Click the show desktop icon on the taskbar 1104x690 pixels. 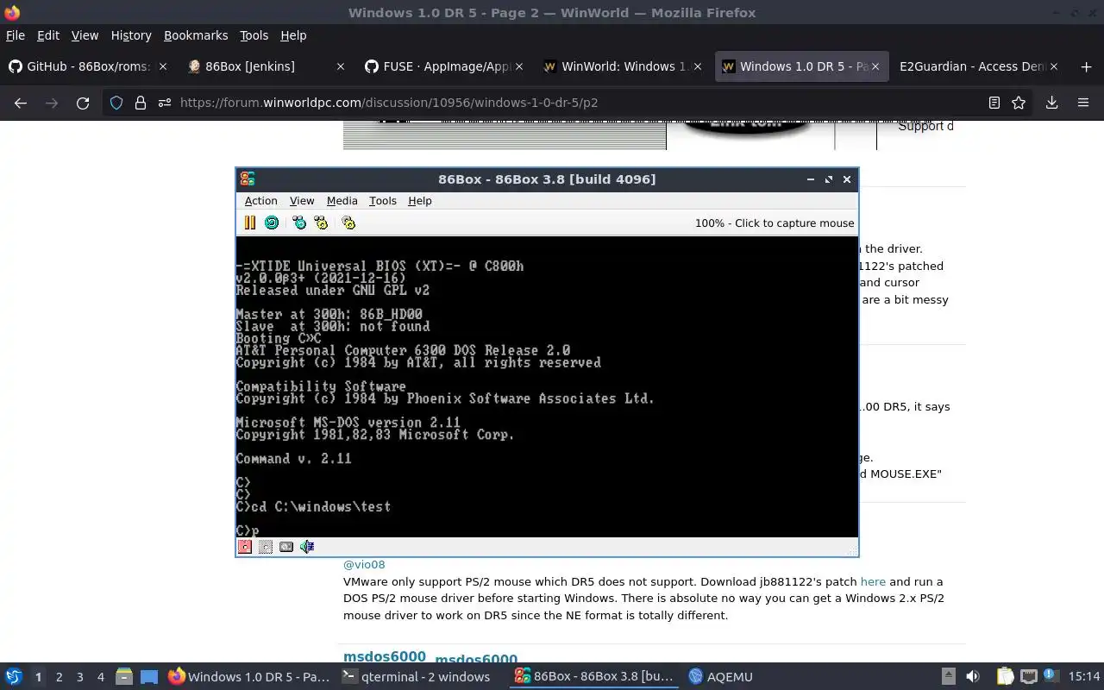point(148,677)
